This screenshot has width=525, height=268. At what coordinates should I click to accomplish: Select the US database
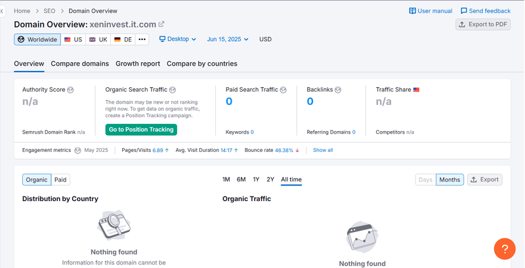point(73,39)
